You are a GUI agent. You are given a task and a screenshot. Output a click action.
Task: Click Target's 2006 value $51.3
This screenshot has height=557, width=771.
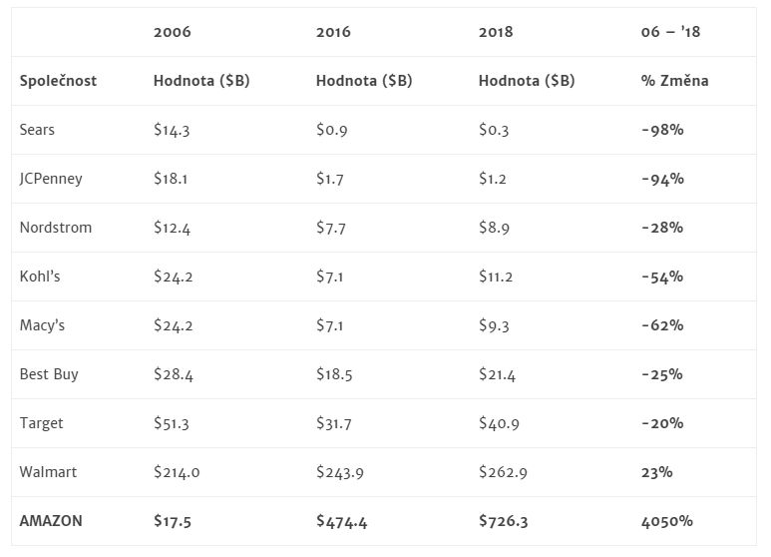(172, 423)
